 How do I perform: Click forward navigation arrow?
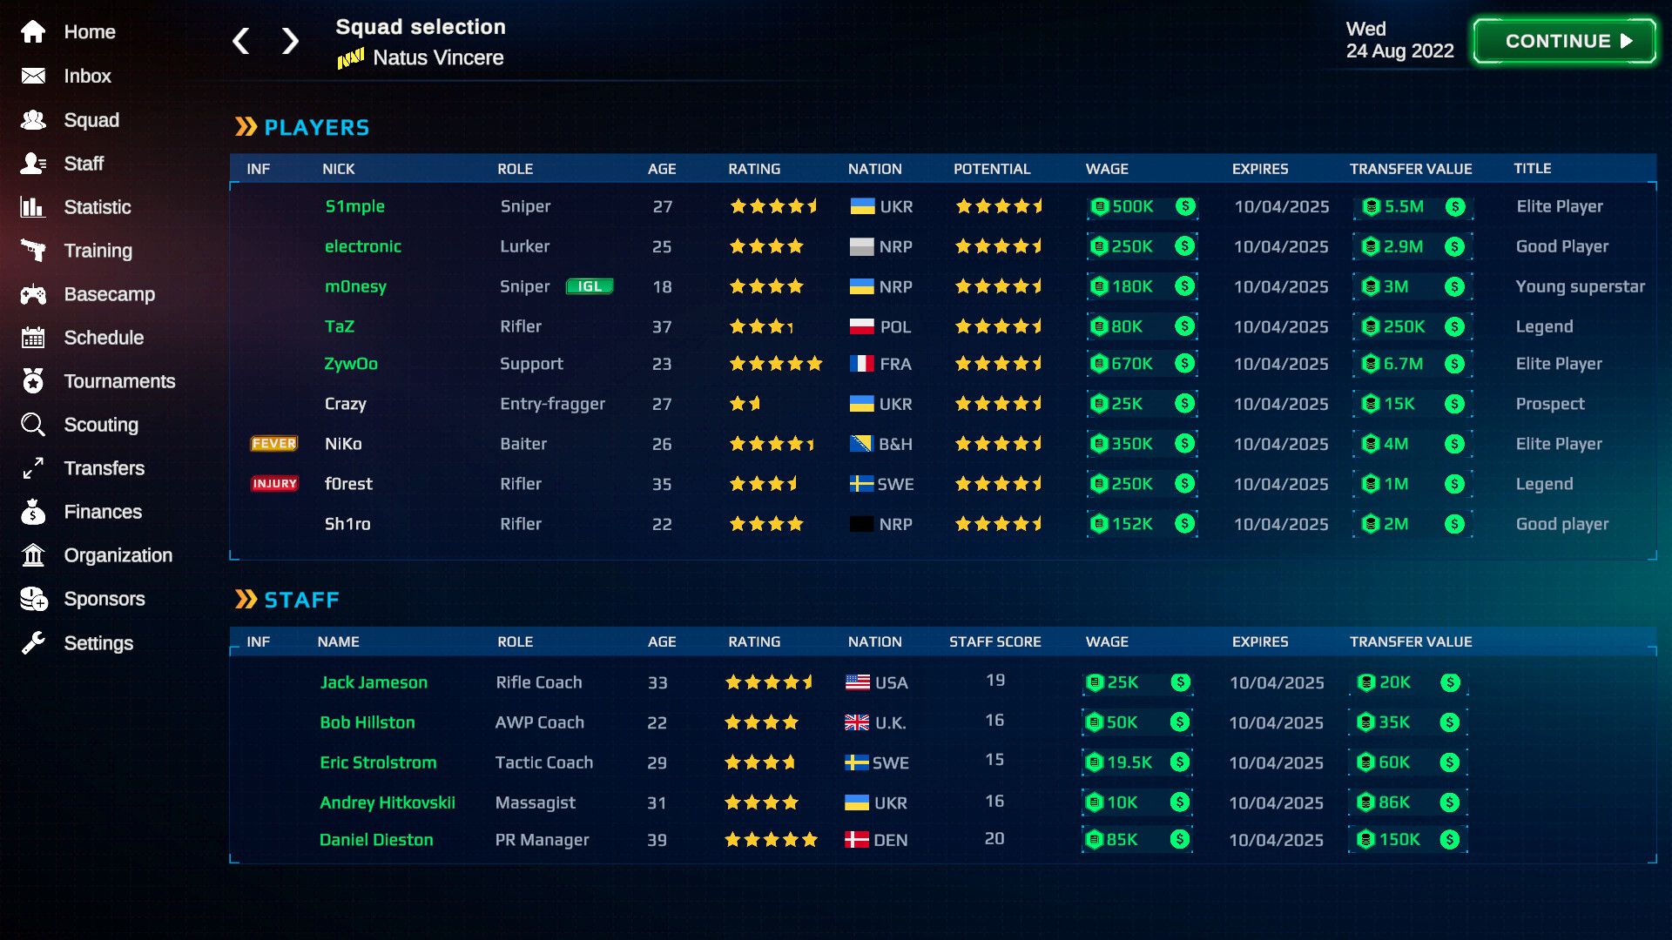289,40
